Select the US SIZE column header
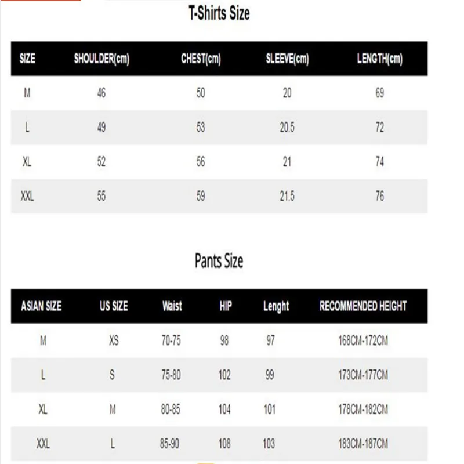Viewport: 464px width, 464px height. [x=114, y=306]
